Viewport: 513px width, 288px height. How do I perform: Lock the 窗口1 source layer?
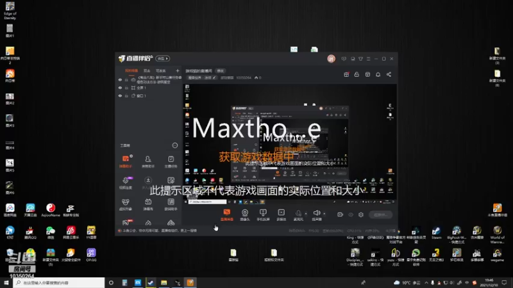(126, 95)
